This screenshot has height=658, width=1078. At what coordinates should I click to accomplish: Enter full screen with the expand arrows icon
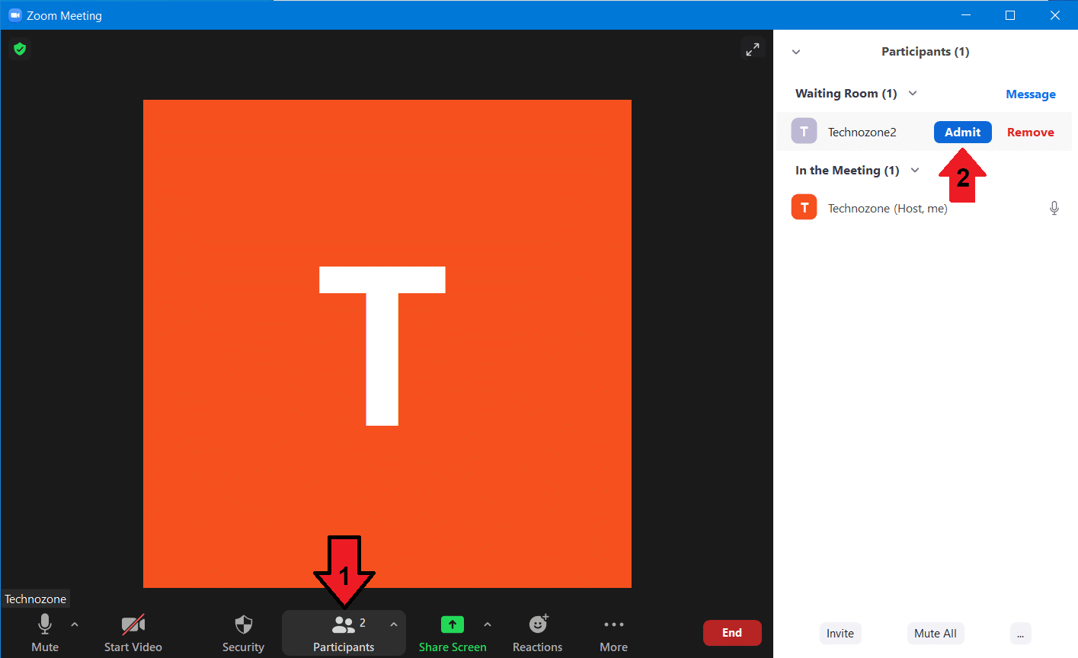point(752,49)
